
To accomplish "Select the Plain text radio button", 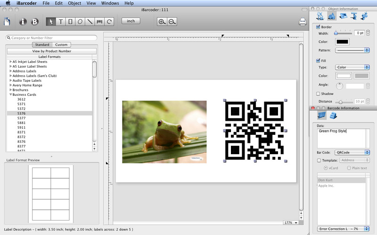I will point(349,168).
